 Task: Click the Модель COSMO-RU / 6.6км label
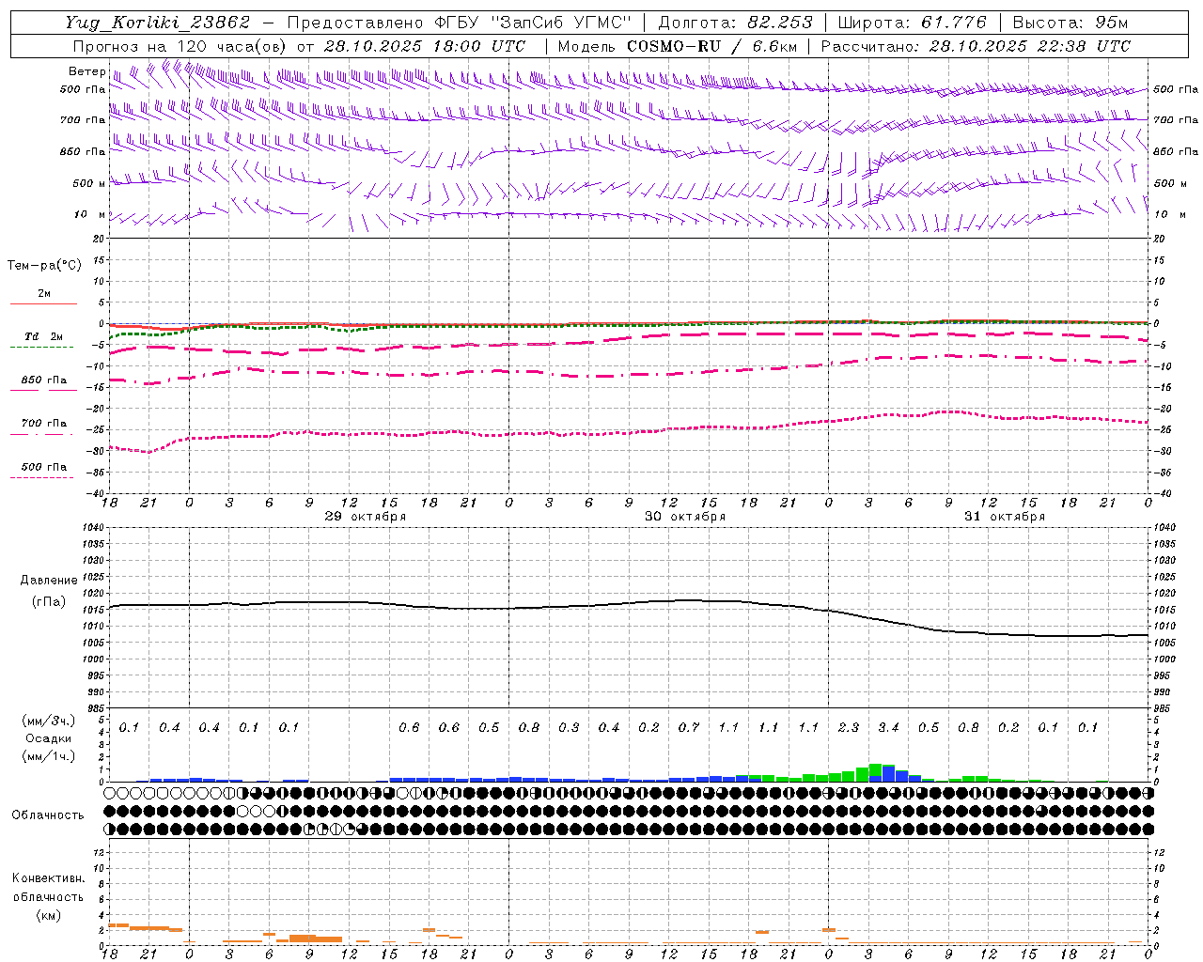[x=678, y=46]
